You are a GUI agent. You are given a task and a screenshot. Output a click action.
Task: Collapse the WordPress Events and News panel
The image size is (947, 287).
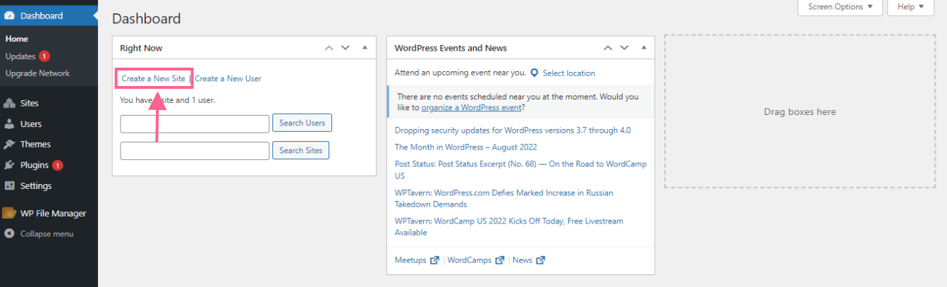coord(644,48)
